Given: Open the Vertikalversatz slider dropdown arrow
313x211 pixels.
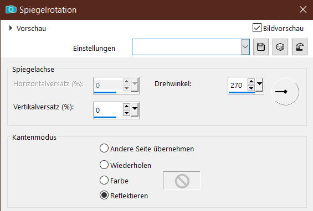Looking at the screenshot, I should click(x=135, y=109).
